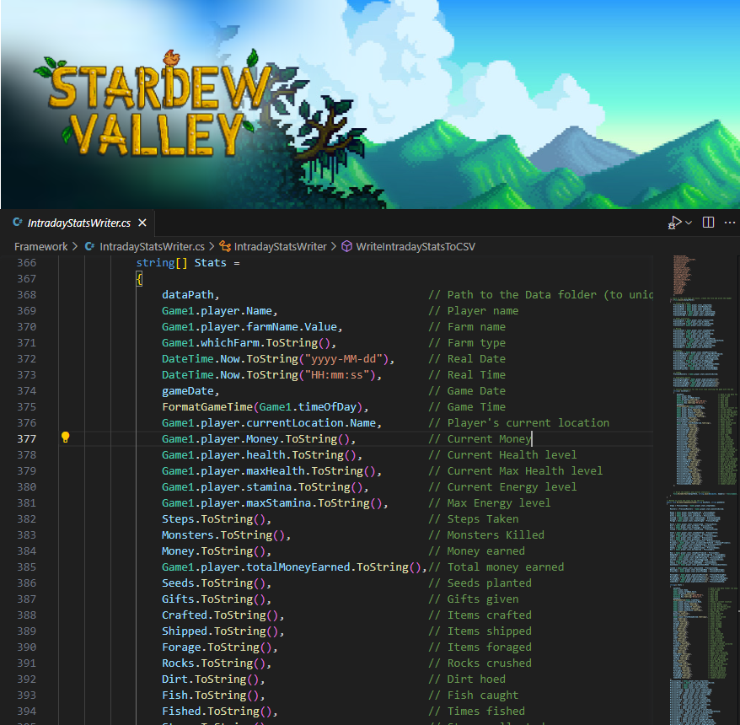Image resolution: width=740 pixels, height=725 pixels.
Task: Click 'Rocks.ToString(),' on line 391
Action: [x=217, y=663]
